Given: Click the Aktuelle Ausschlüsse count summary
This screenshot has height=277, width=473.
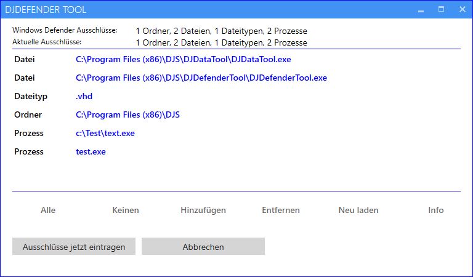Looking at the screenshot, I should point(222,43).
